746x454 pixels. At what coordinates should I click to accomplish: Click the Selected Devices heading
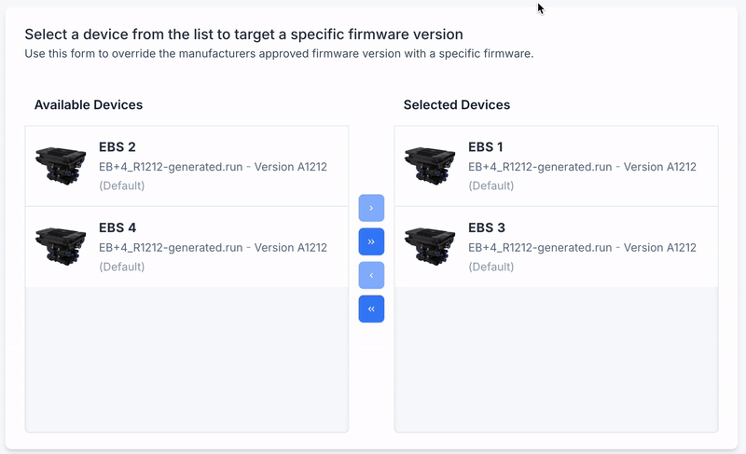(457, 105)
